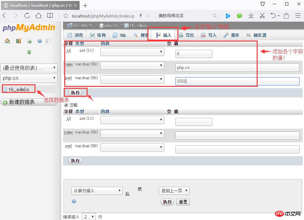This screenshot has height=220, width=304.
Task: Open the 以新行插入 dropdown
Action: pyautogui.click(x=97, y=191)
